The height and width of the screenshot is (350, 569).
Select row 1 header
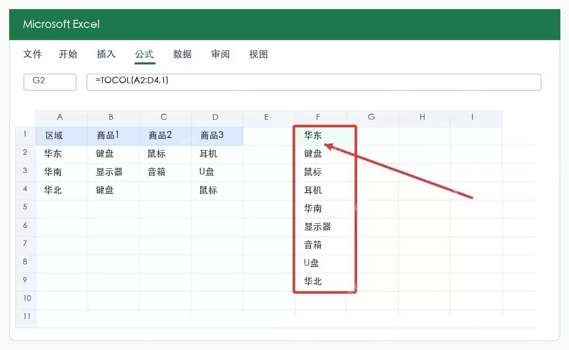pos(25,136)
